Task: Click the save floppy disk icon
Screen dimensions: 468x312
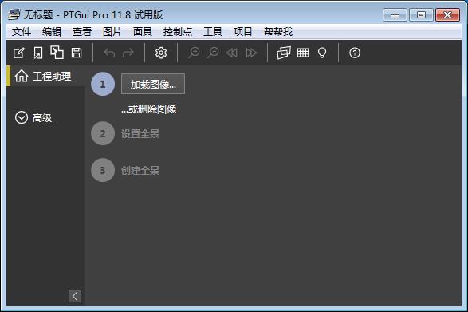Action: (x=77, y=53)
